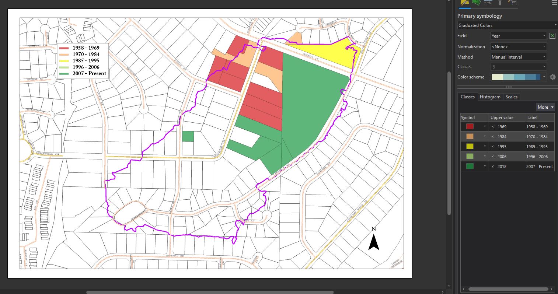Open the Vary symbology by attribute tab icon

pos(476,3)
